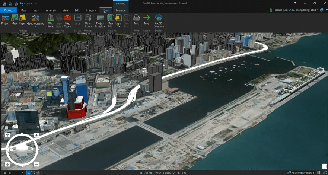Image resolution: width=328 pixels, height=175 pixels.
Task: Toggle the grid button in status bar
Action: click(38, 173)
